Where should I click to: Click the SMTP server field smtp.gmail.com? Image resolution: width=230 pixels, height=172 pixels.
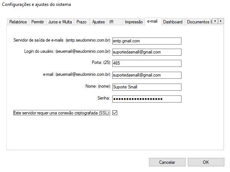(146, 41)
